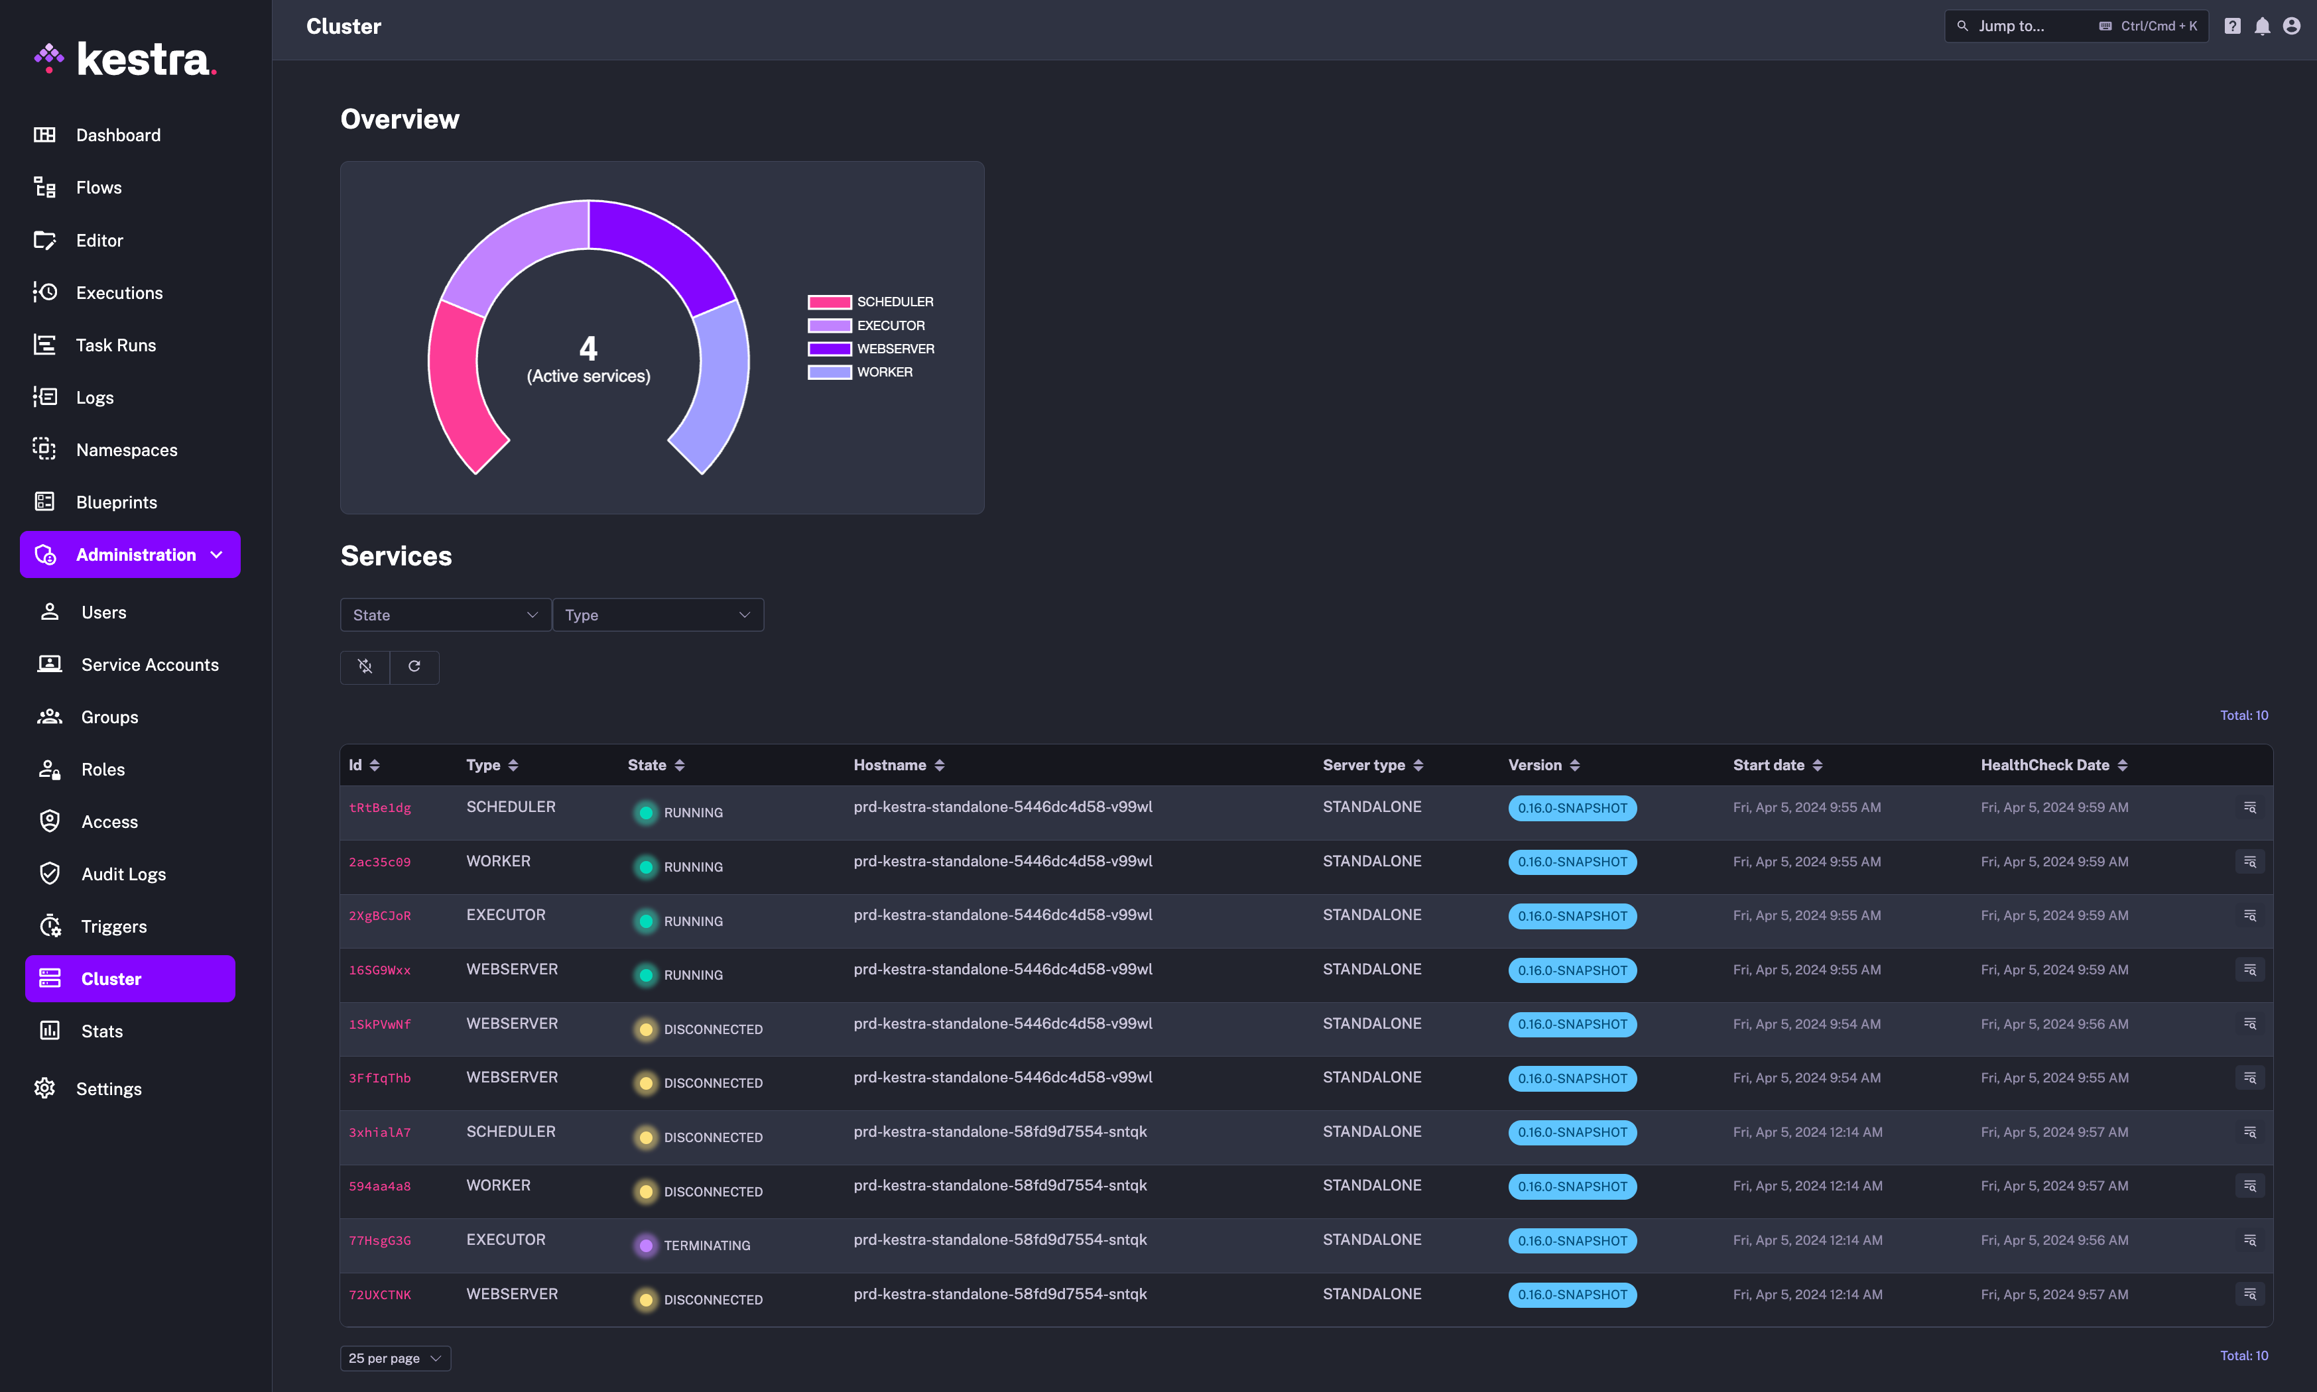
Task: Open service id 16SG9Wxx
Action: 380,970
